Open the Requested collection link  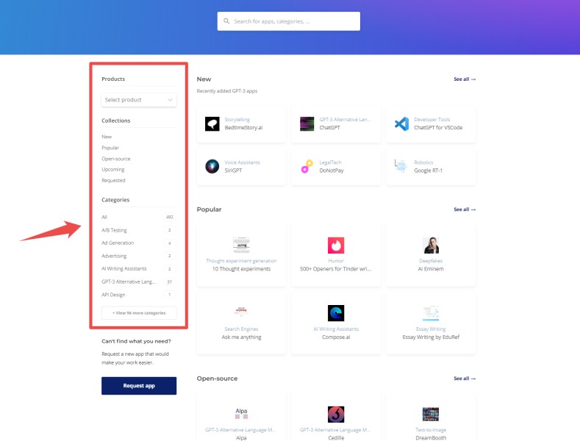[113, 181]
